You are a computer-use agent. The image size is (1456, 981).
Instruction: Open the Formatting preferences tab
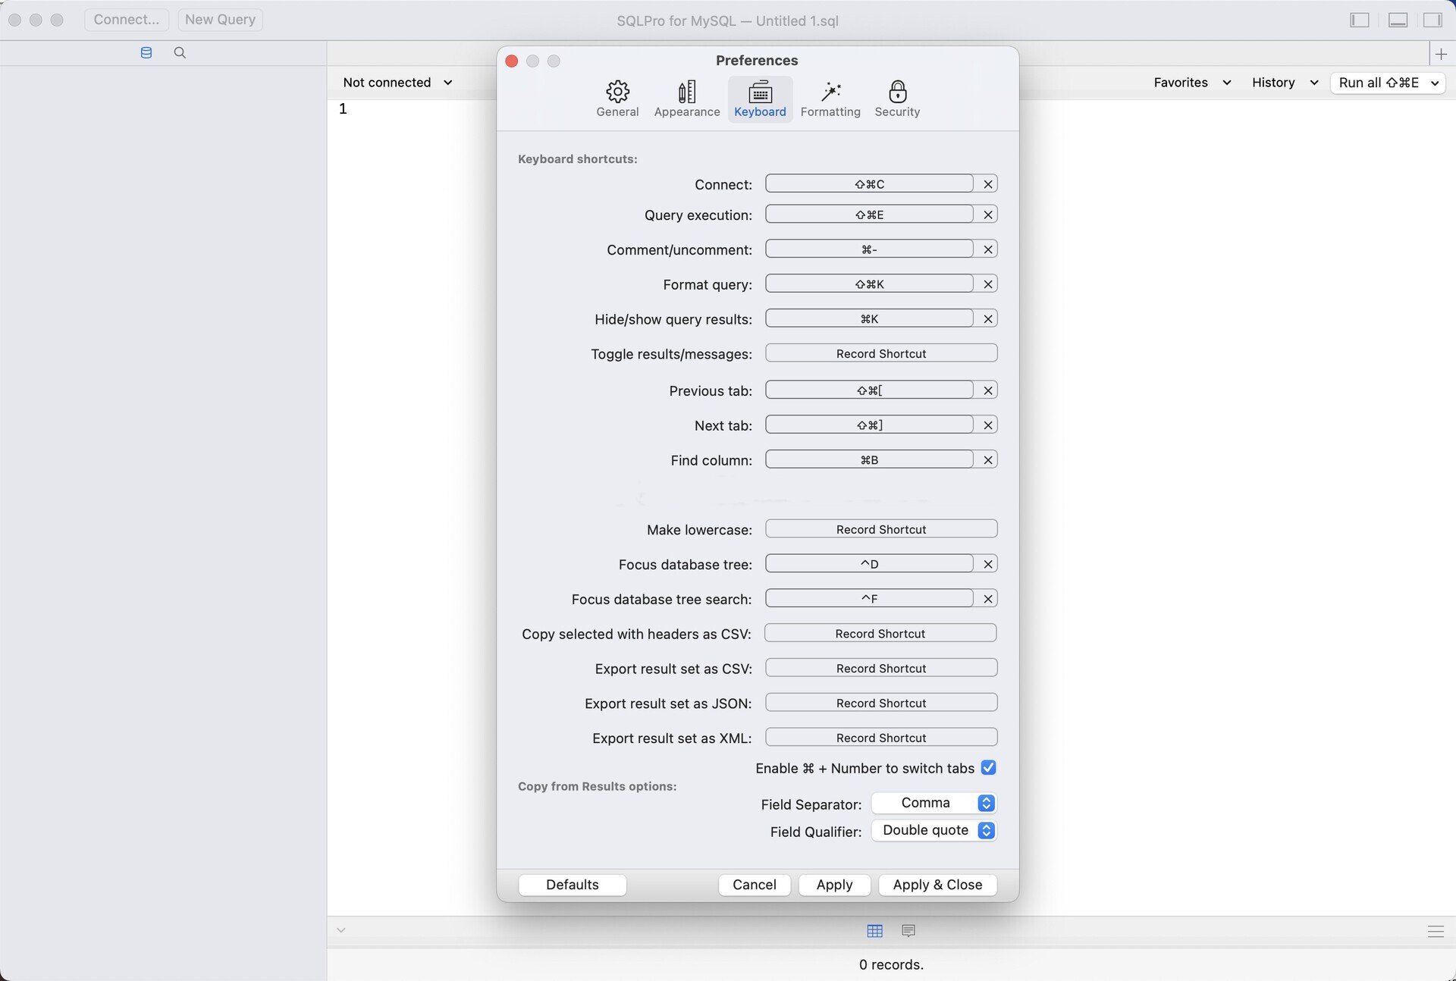[830, 99]
